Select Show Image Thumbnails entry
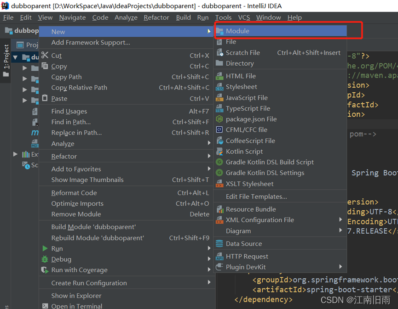 126,180
